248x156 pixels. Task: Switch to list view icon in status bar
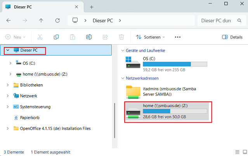click(237, 152)
